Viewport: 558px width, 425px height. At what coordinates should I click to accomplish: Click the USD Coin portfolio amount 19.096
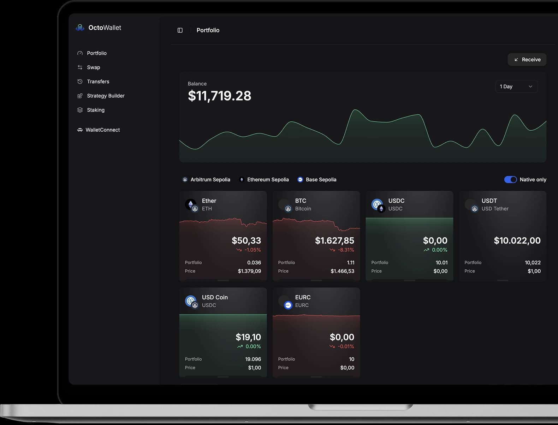coord(253,359)
